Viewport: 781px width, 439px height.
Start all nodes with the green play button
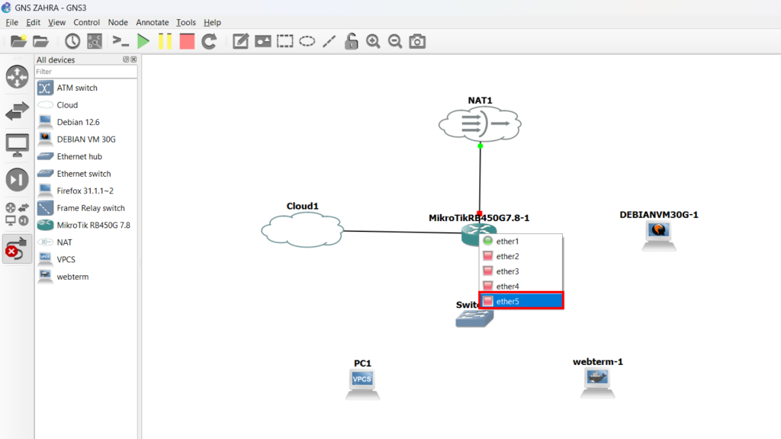click(143, 41)
